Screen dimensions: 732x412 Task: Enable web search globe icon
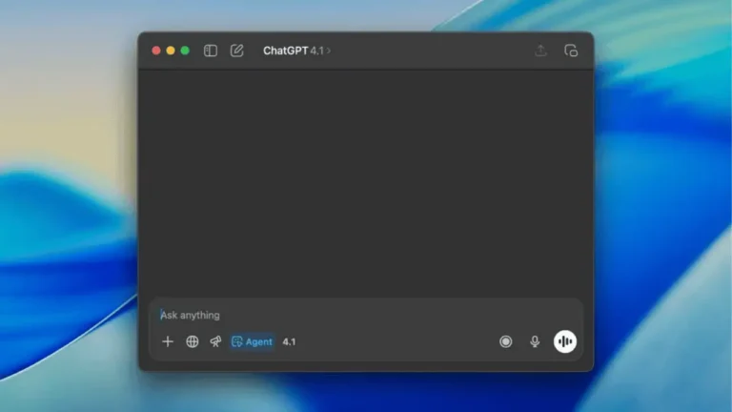pos(193,341)
